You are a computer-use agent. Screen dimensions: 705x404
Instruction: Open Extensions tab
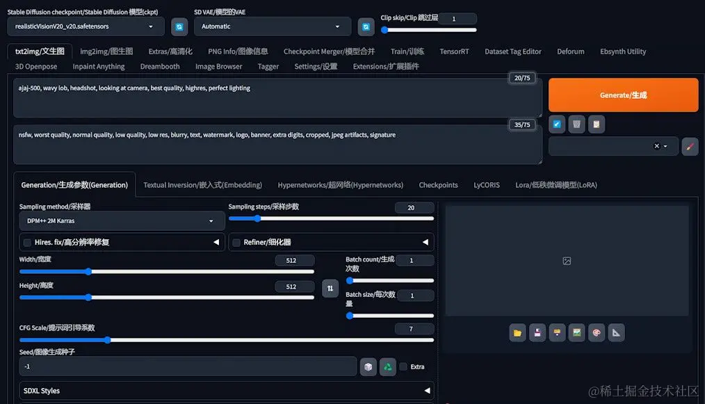[x=386, y=66]
